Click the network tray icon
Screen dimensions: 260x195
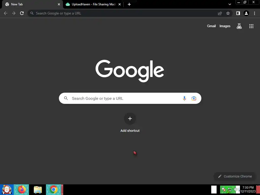click(230, 190)
